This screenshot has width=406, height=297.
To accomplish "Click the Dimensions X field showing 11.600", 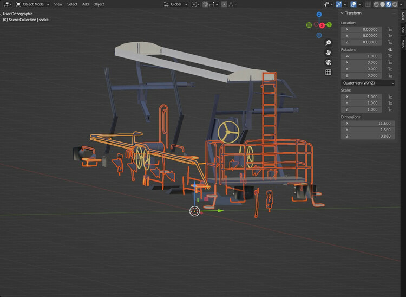I will 368,124.
